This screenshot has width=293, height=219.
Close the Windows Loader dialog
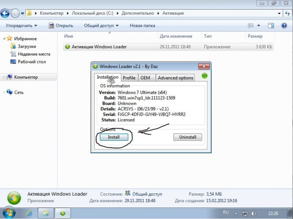[204, 66]
